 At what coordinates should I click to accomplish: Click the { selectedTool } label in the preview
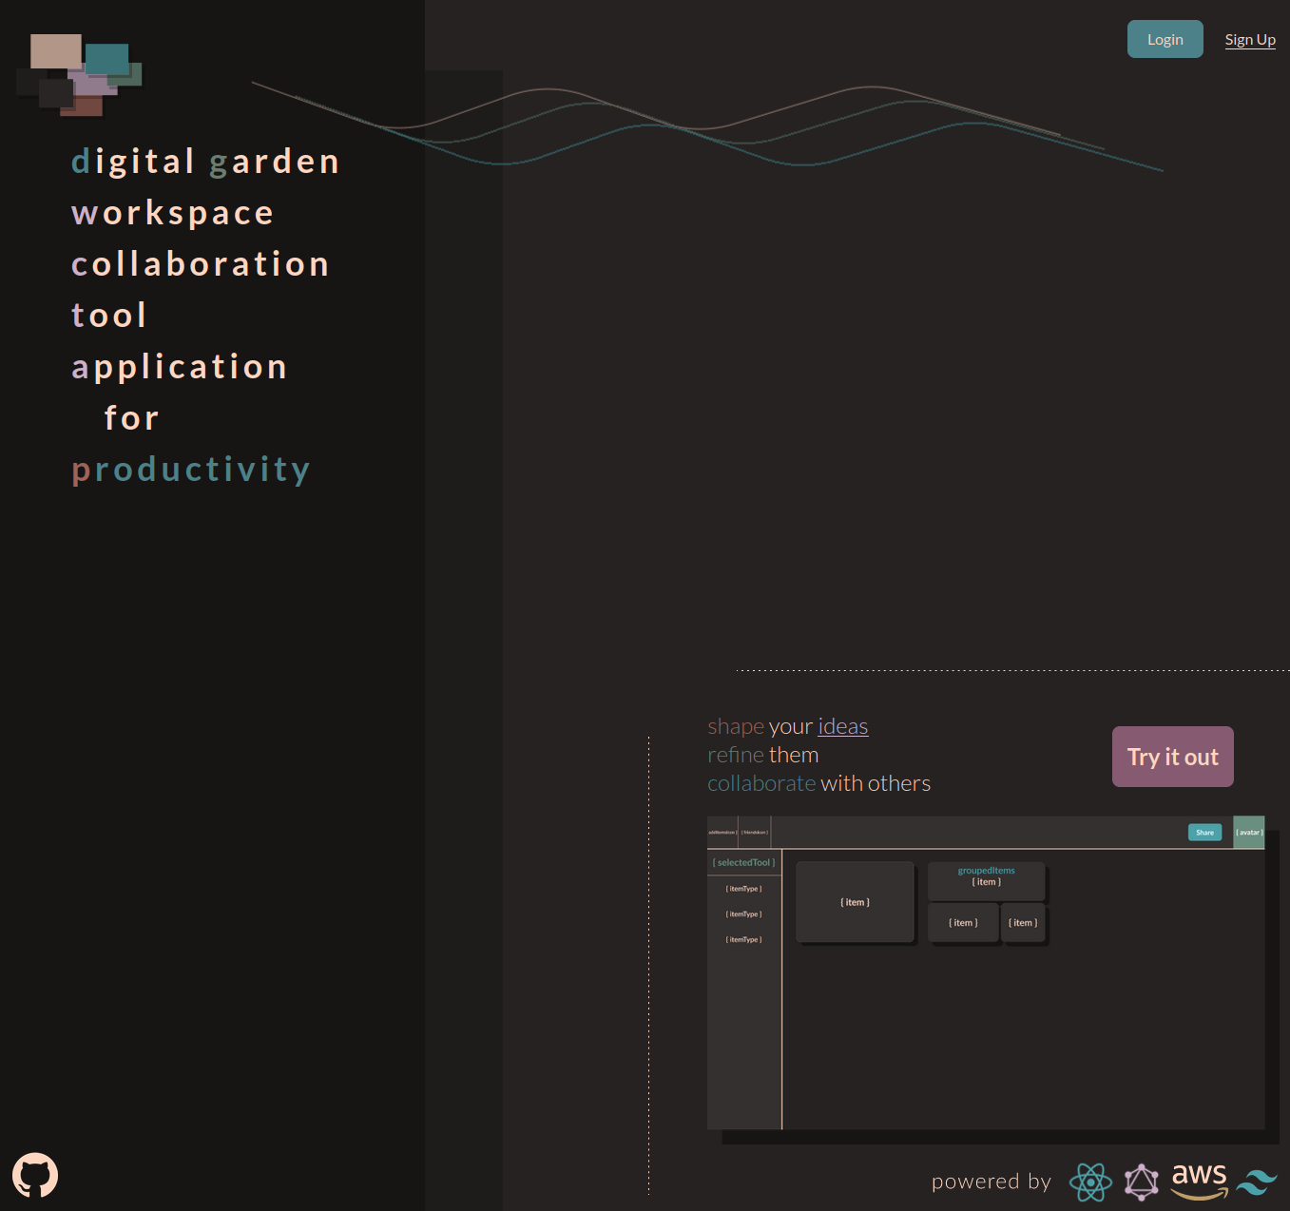[x=744, y=863]
